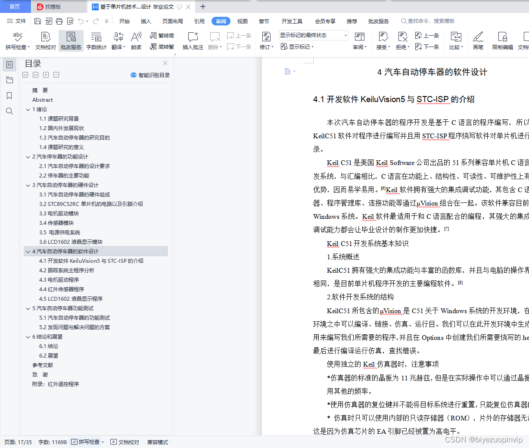The height and width of the screenshot is (448, 529).
Task: Run 文档校对 document proofreading in ribbon
Action: [x=46, y=41]
